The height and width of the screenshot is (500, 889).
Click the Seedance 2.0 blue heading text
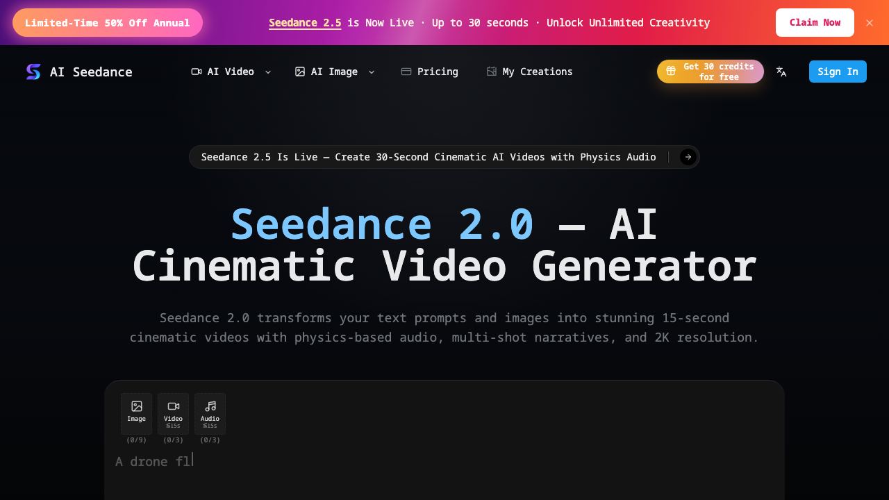coord(382,224)
